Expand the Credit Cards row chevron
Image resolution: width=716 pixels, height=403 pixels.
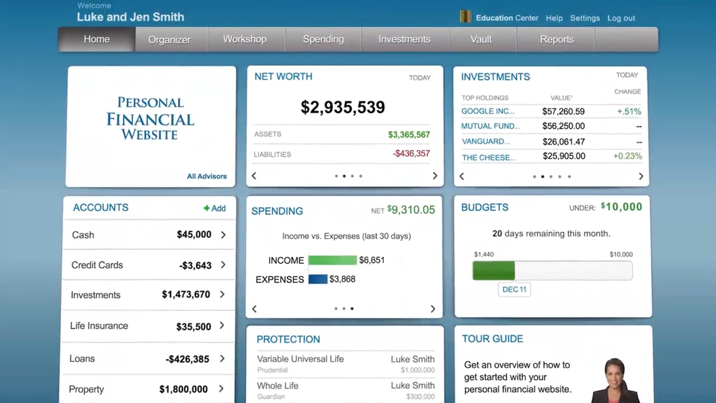pyautogui.click(x=223, y=265)
